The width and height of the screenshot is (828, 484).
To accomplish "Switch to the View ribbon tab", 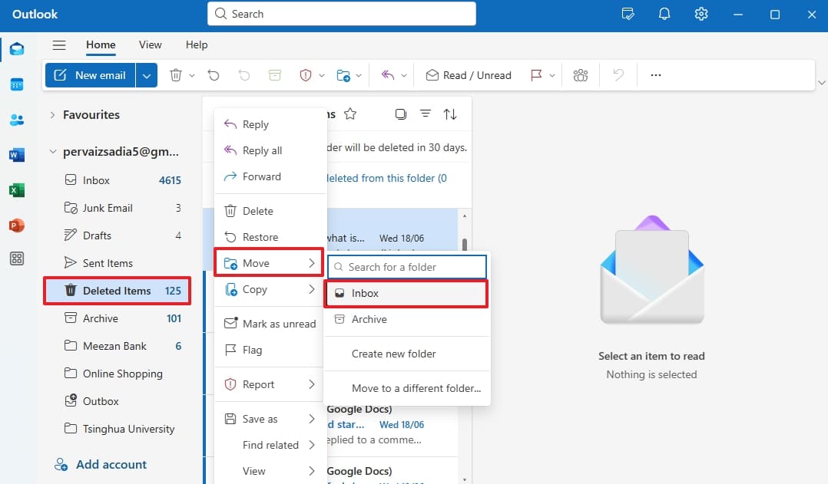I will click(x=150, y=44).
